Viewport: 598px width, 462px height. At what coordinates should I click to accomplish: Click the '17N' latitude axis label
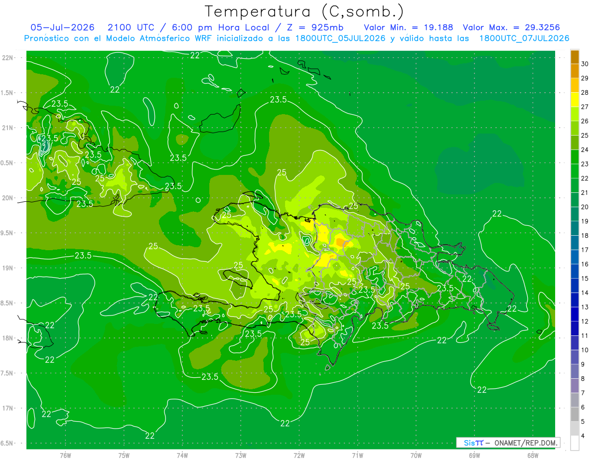pos(7,408)
